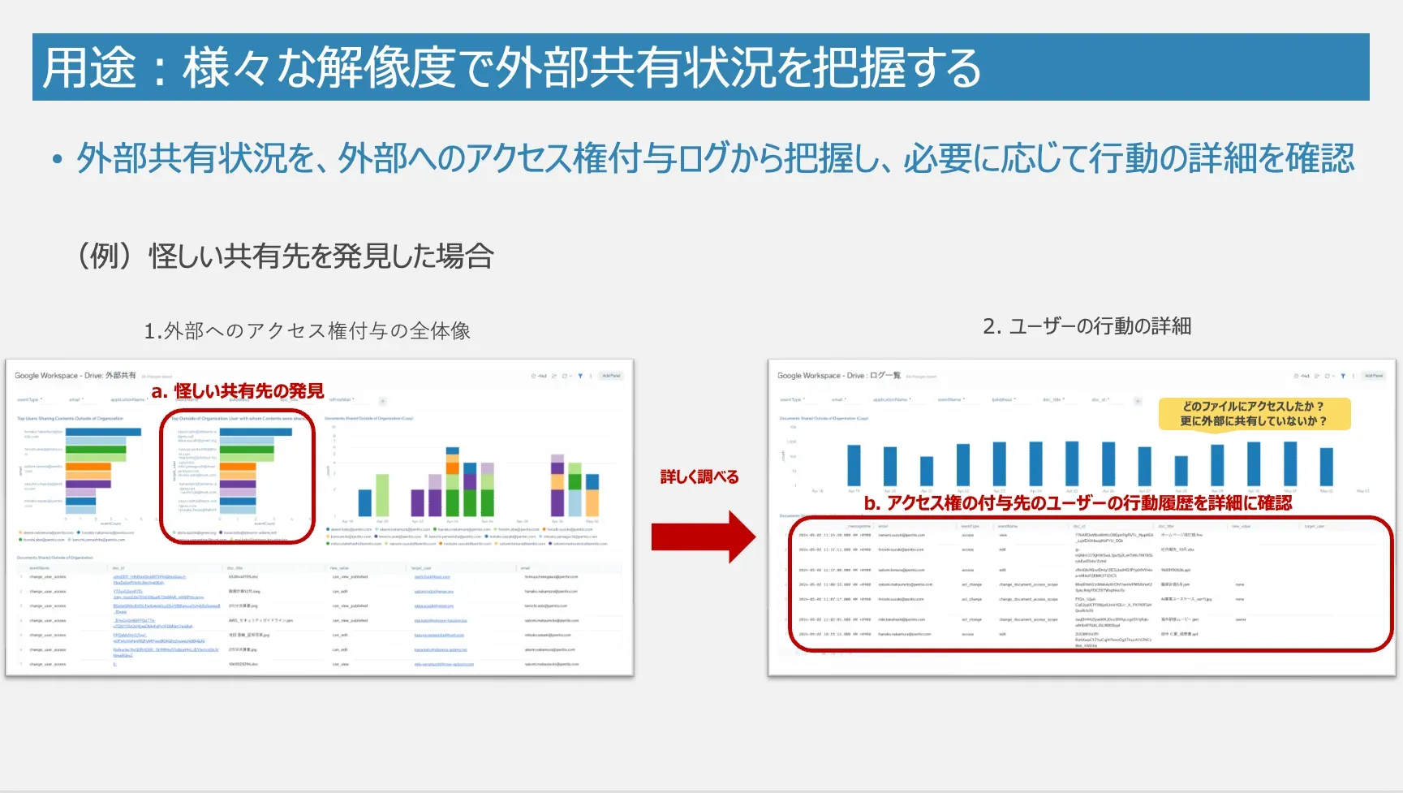This screenshot has width=1403, height=793.
Task: Click top dark blue bar in red-circled chart
Action: pyautogui.click(x=256, y=432)
